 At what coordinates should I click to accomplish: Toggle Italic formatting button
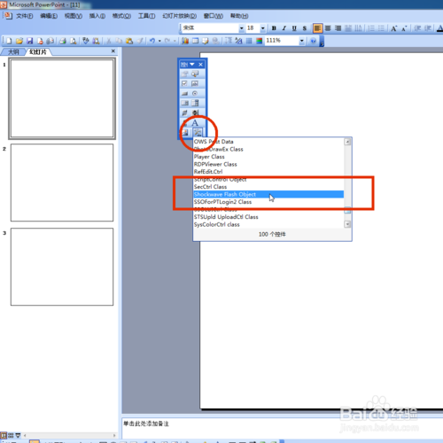click(284, 28)
